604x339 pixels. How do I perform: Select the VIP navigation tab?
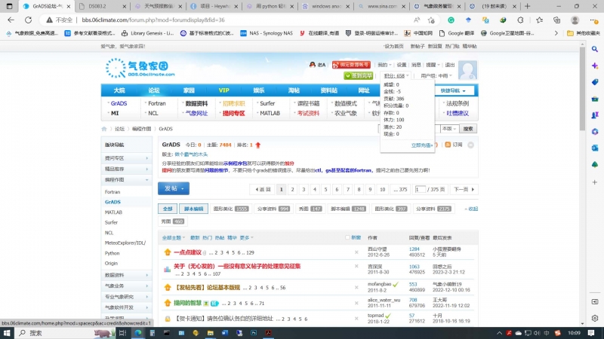pos(224,90)
